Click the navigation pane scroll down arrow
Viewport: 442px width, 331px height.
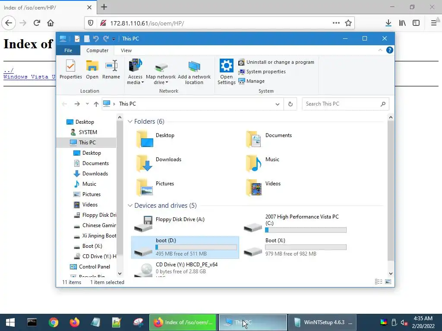click(x=120, y=273)
